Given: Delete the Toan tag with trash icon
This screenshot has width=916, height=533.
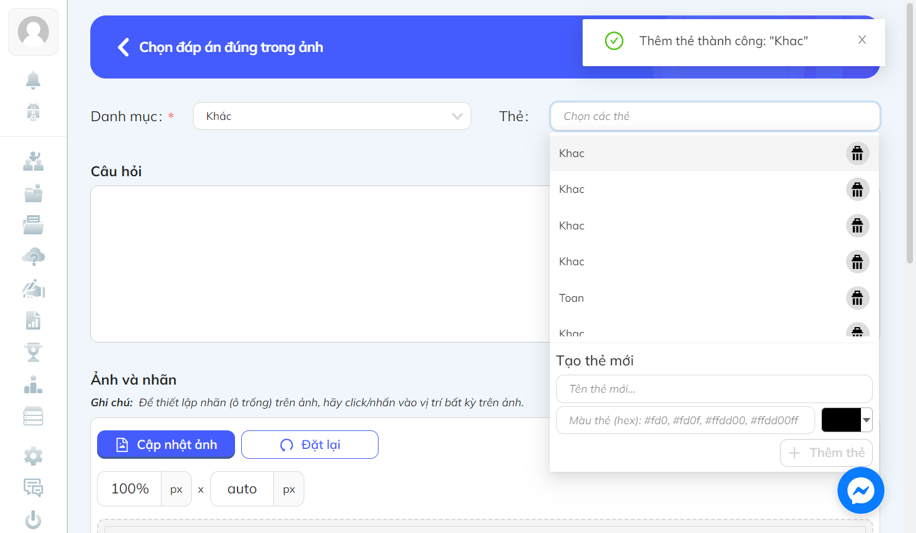Looking at the screenshot, I should [x=857, y=298].
